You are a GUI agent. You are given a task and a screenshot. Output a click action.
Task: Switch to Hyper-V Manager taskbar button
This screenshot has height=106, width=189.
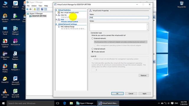pos(86,103)
